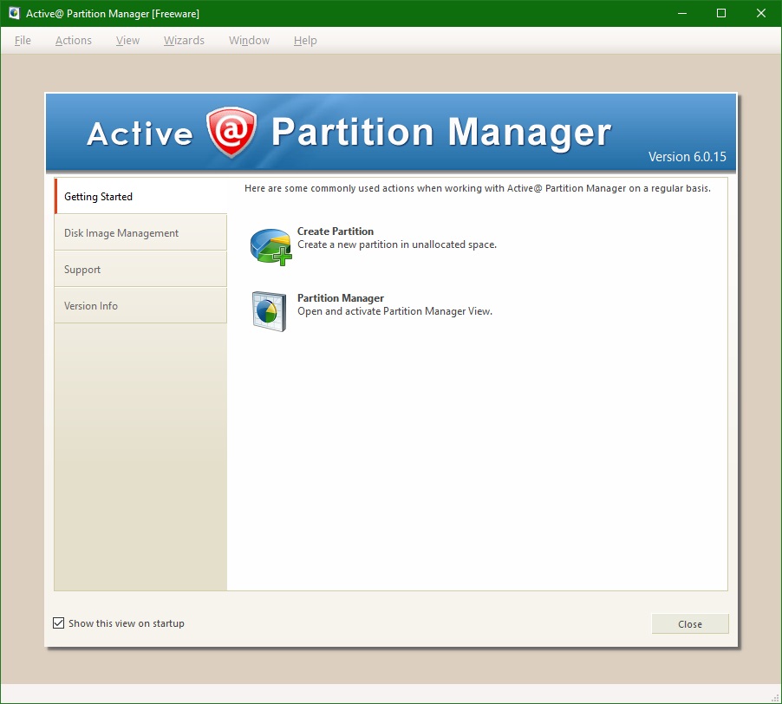Maximize the Active@ Partition Manager window
782x704 pixels.
tap(720, 13)
